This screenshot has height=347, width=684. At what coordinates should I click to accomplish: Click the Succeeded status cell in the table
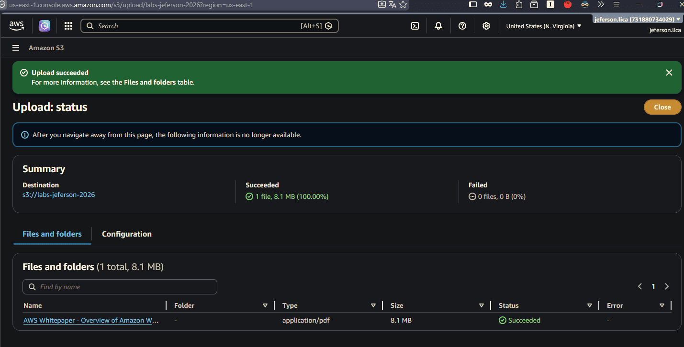click(x=519, y=320)
